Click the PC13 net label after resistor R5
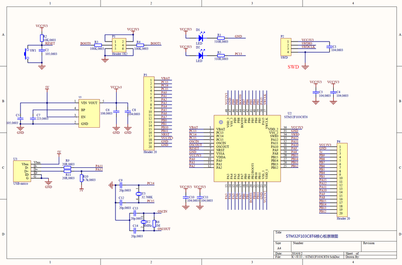Image resolution: width=402 pixels, height=265 pixels. click(x=238, y=54)
